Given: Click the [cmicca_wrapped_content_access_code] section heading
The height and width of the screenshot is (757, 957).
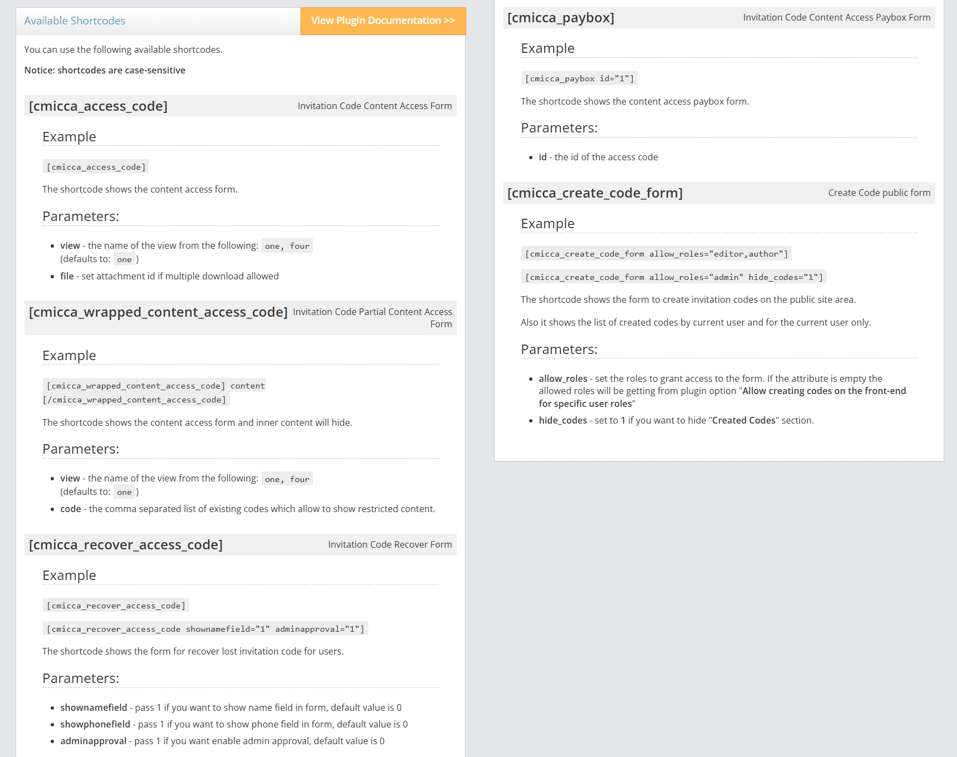Looking at the screenshot, I should [158, 312].
